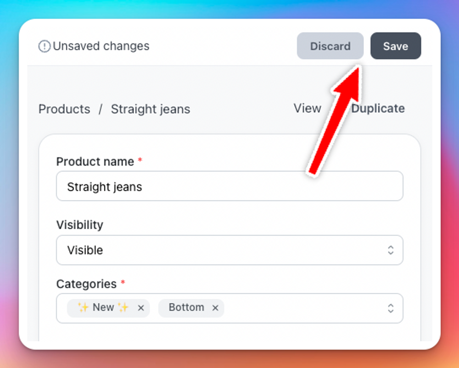
Task: Click the Product name field label
Action: coord(95,161)
